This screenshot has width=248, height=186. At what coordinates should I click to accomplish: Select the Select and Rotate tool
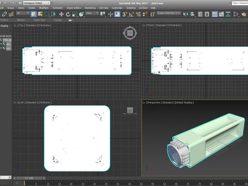coord(68,14)
